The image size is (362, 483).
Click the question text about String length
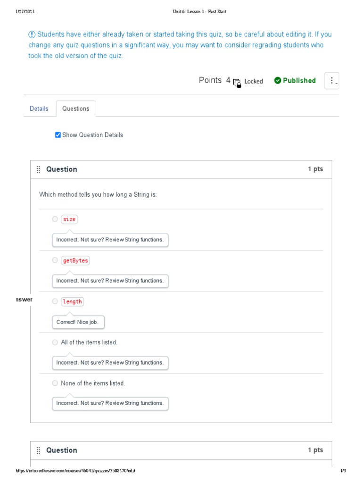(x=98, y=194)
